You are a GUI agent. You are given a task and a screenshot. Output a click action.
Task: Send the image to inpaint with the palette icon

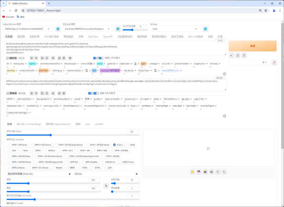click(x=218, y=172)
